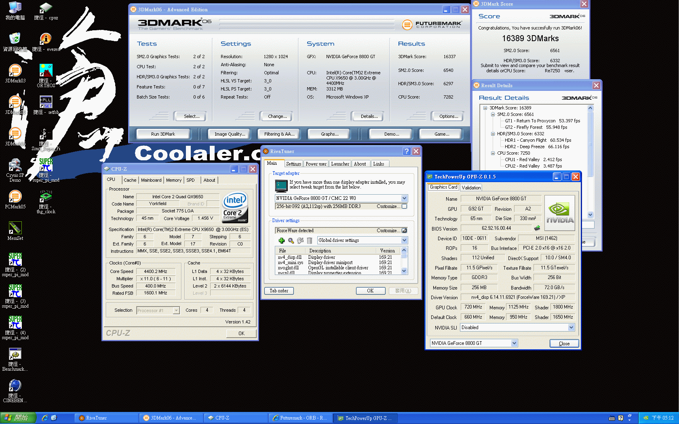This screenshot has height=424, width=679.
Task: Click the Filtering & AA... button
Action: (279, 134)
